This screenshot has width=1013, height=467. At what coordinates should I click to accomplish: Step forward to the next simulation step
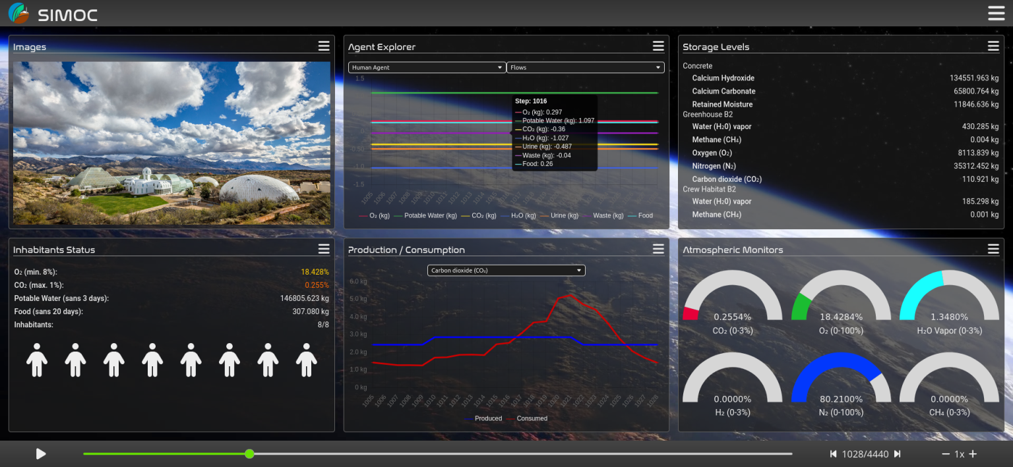click(897, 454)
